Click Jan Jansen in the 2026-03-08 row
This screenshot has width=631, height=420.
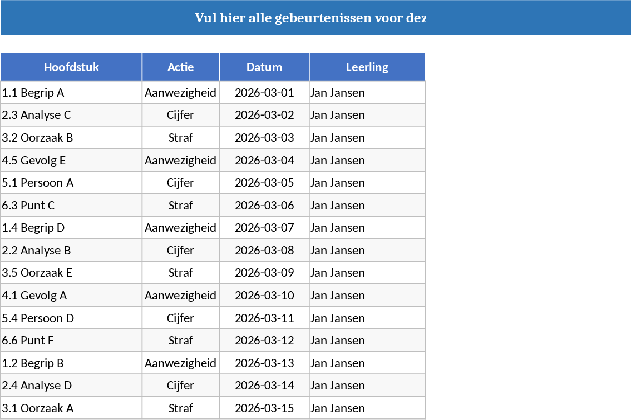click(367, 251)
